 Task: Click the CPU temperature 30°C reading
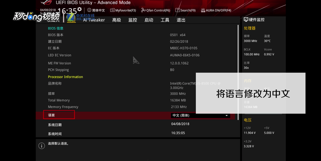tap(267, 41)
